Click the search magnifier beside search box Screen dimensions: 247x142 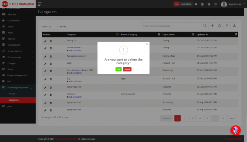(x=205, y=26)
